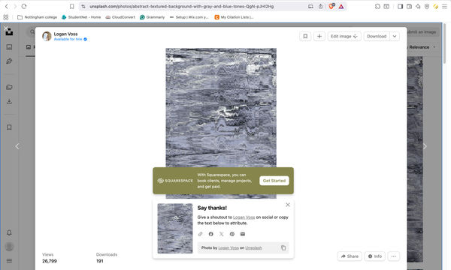Open Relevance sort dropdown

pos(422,47)
